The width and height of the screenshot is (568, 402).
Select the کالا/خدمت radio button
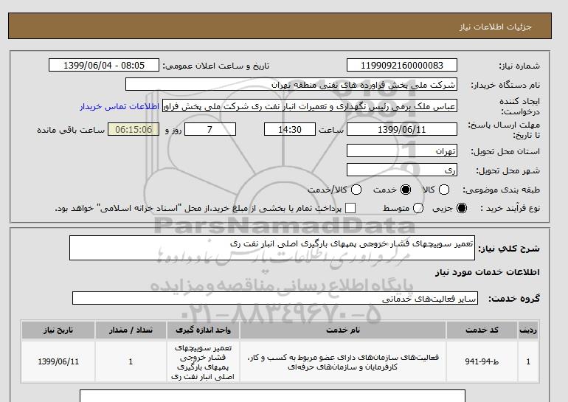pyautogui.click(x=356, y=190)
